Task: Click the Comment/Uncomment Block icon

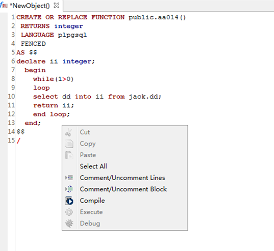Action: coord(69,189)
